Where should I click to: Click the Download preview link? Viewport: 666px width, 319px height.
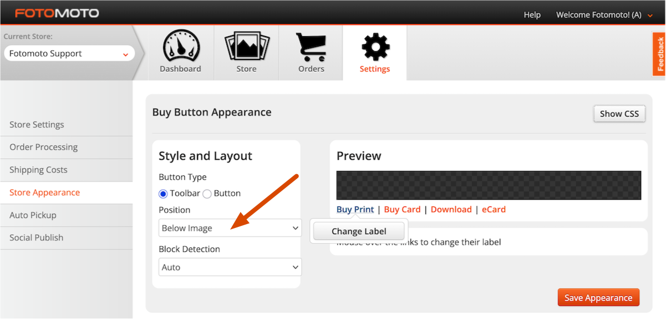tap(451, 210)
